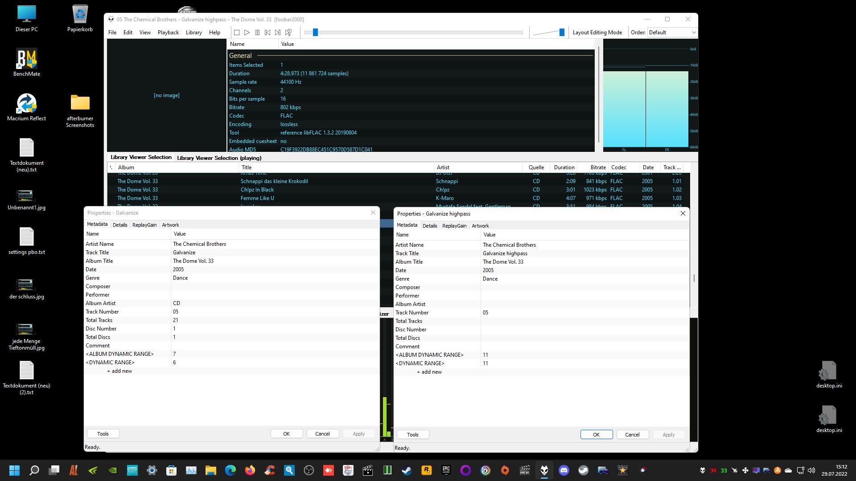Open the Edit menu
Image resolution: width=856 pixels, height=481 pixels.
point(128,33)
